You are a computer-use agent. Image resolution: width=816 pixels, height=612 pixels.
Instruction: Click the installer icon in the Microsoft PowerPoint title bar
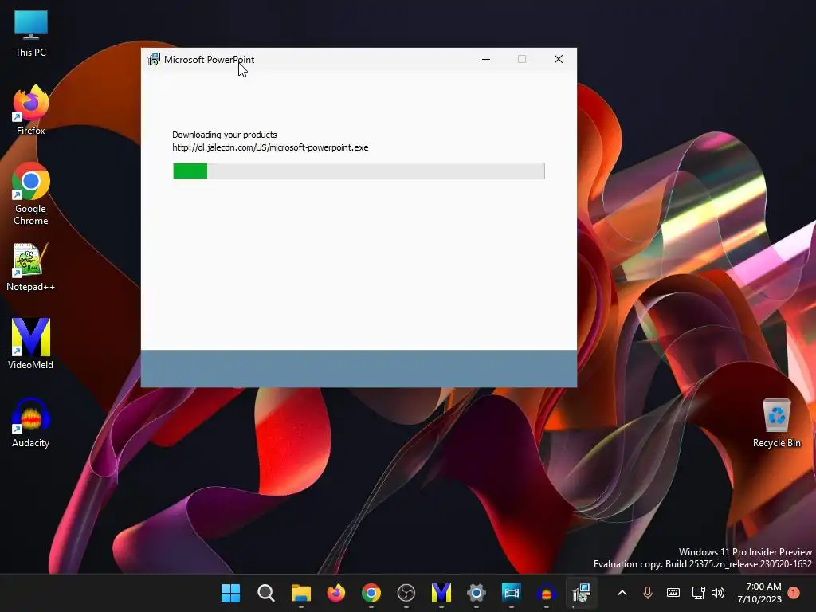(154, 59)
